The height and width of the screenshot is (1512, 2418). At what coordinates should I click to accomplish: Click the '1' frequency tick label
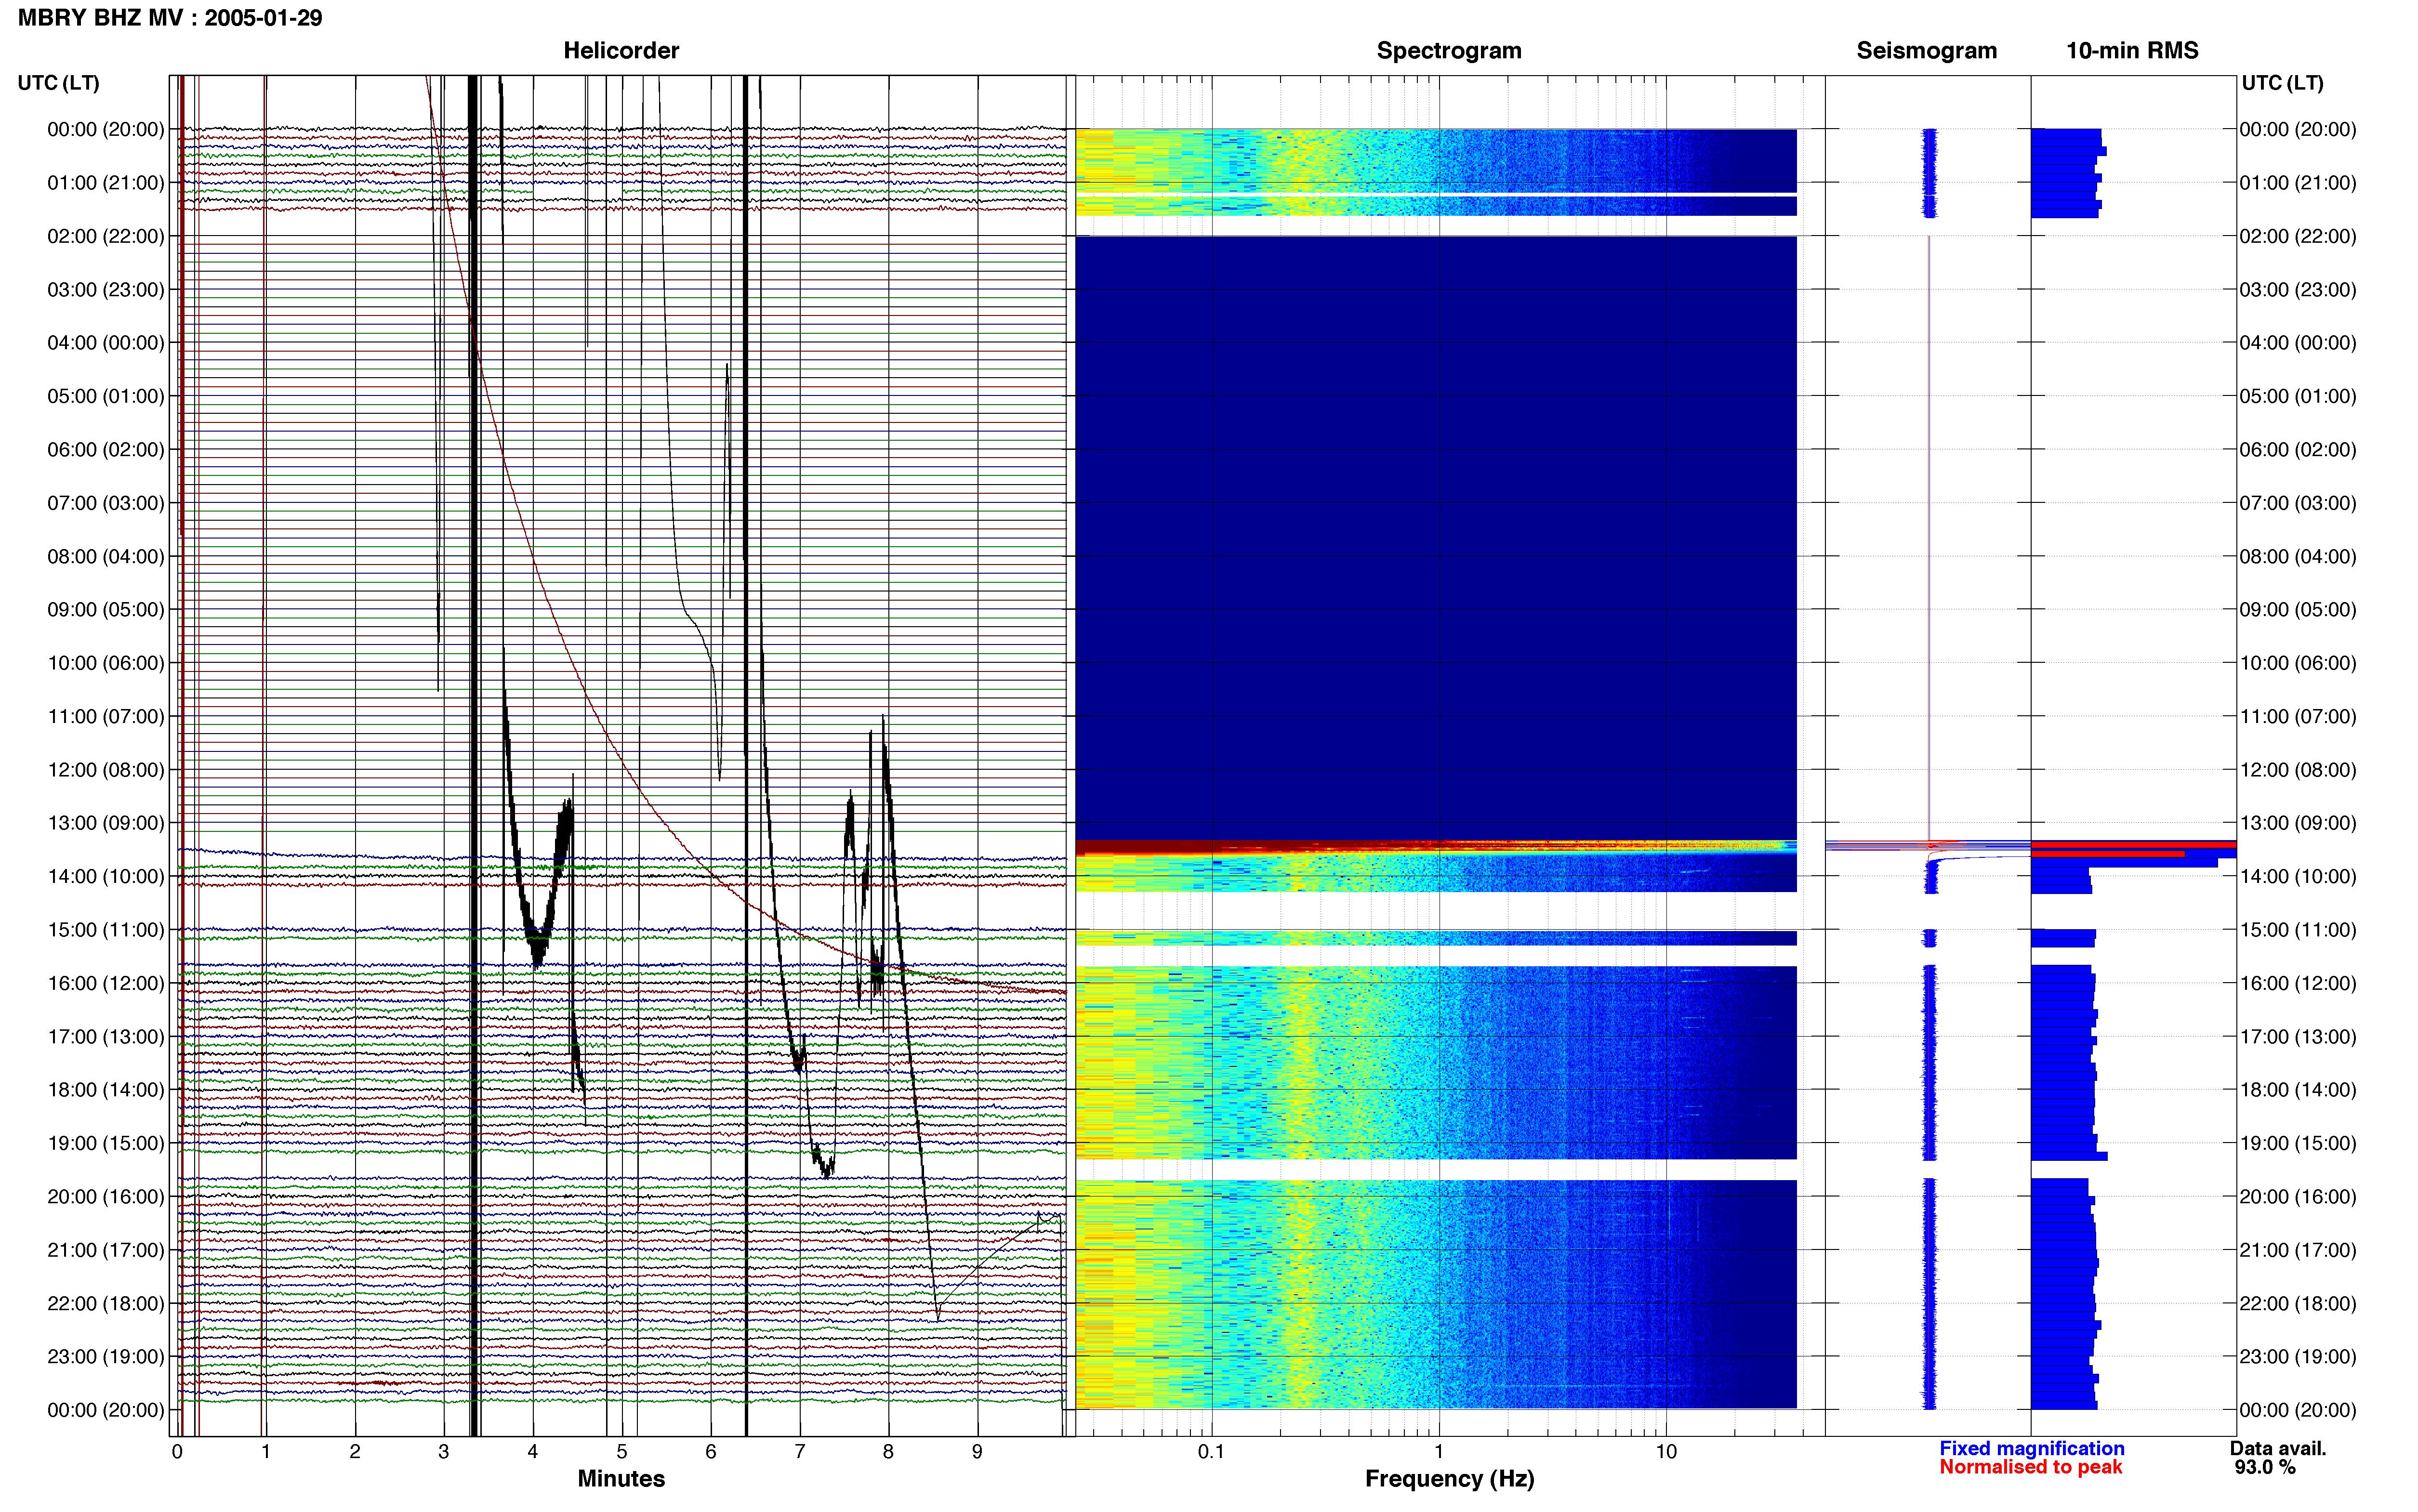tap(1439, 1452)
